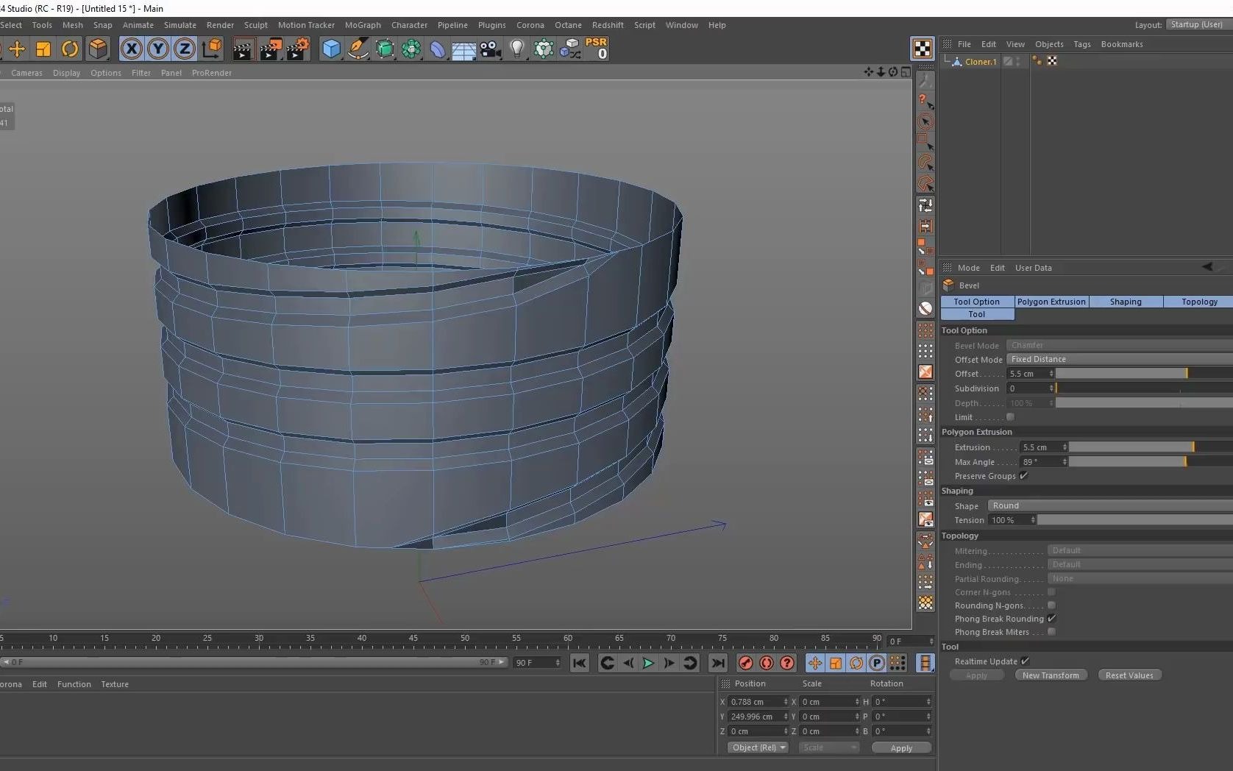This screenshot has width=1233, height=771.
Task: Select the Move tool in the toolbar
Action: coord(16,49)
